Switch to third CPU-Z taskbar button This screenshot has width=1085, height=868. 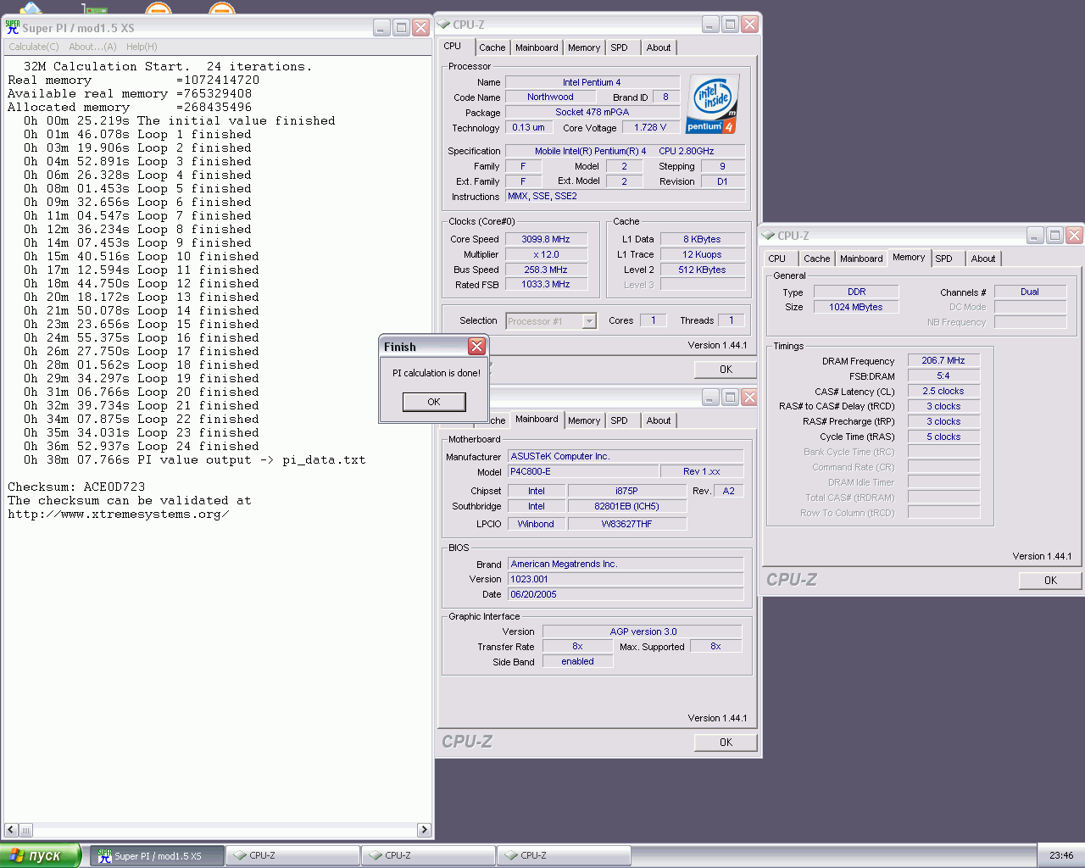(565, 856)
